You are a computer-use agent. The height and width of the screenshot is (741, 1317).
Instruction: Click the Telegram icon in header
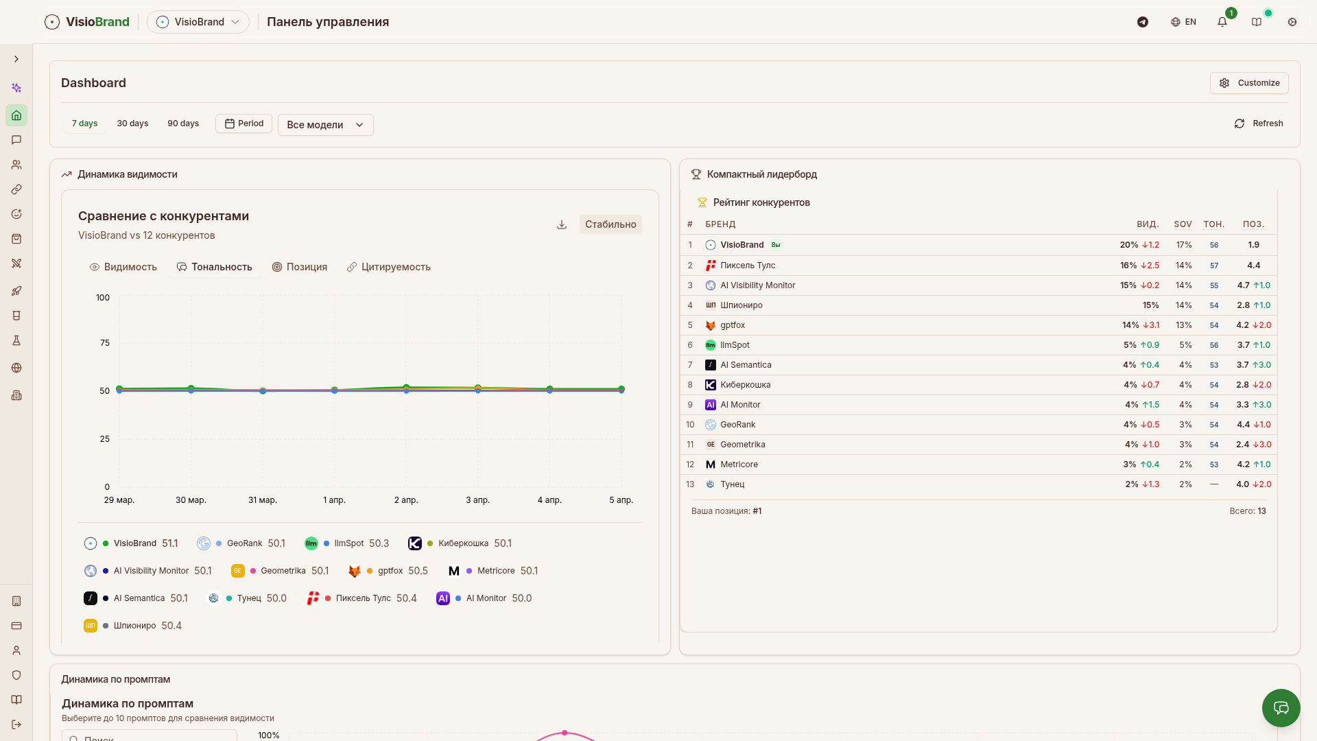tap(1143, 22)
